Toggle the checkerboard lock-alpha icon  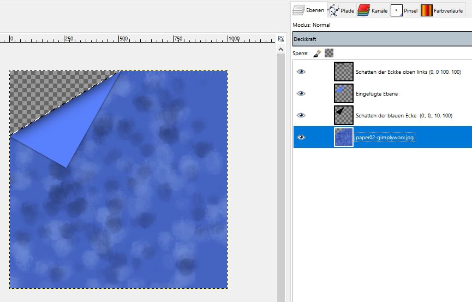coord(329,54)
